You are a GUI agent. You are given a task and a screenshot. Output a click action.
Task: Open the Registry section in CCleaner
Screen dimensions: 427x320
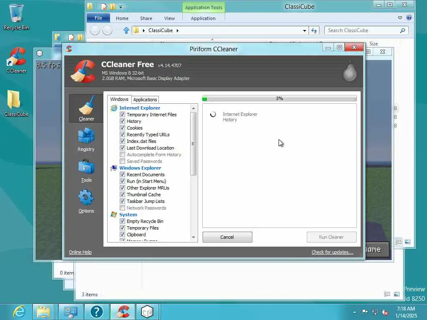tap(86, 140)
